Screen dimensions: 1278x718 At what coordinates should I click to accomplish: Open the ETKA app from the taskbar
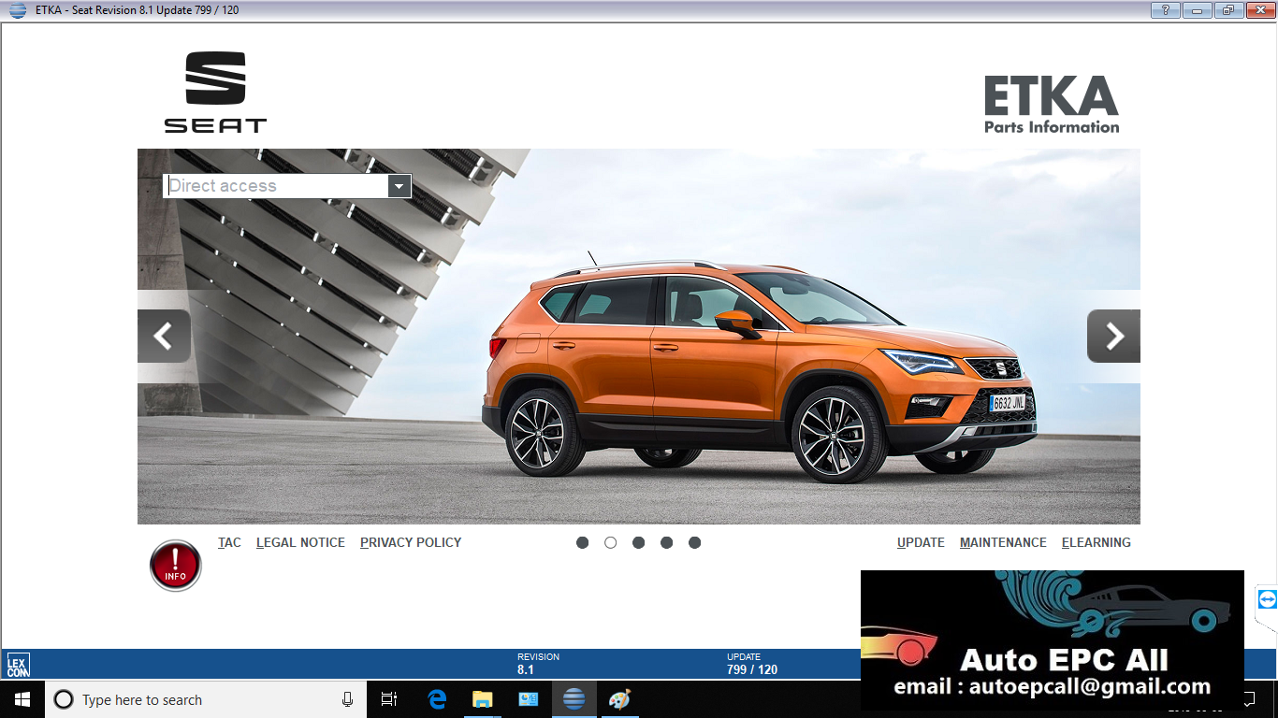click(x=574, y=698)
